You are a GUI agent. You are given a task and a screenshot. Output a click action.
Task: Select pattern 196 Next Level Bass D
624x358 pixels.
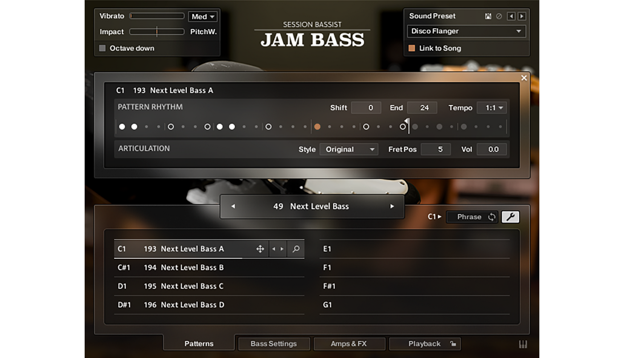[209, 305]
